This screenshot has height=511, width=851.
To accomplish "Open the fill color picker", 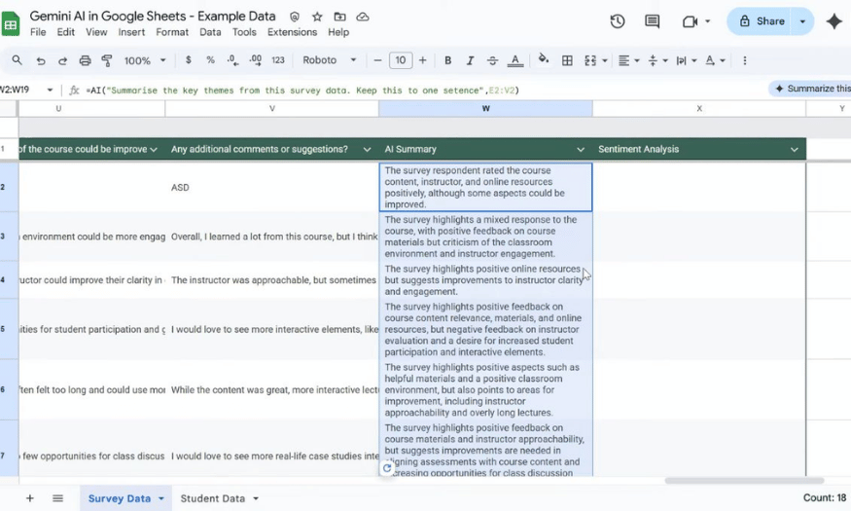I will (x=543, y=60).
